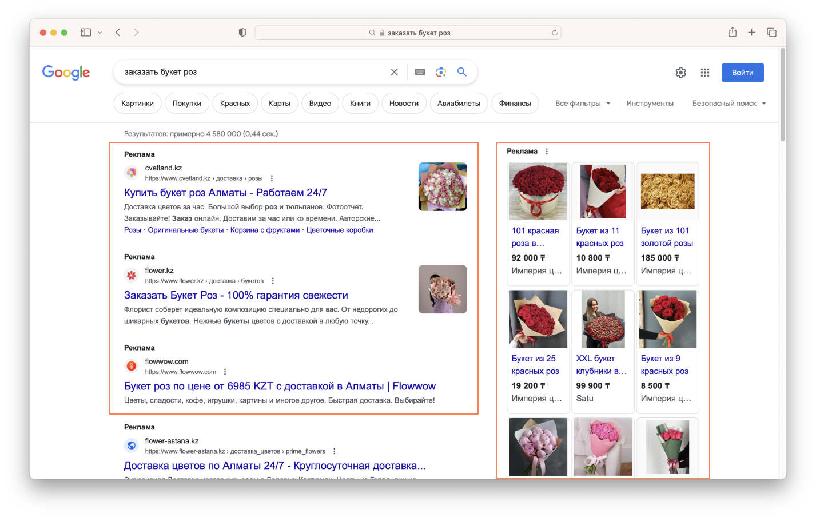Viewport: 816px width, 517px height.
Task: Open link Купить букет роз Алматы
Action: pos(225,193)
